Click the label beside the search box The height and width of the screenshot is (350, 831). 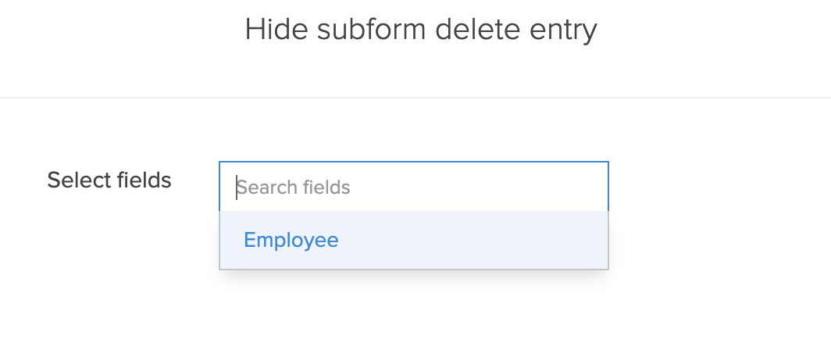point(109,180)
